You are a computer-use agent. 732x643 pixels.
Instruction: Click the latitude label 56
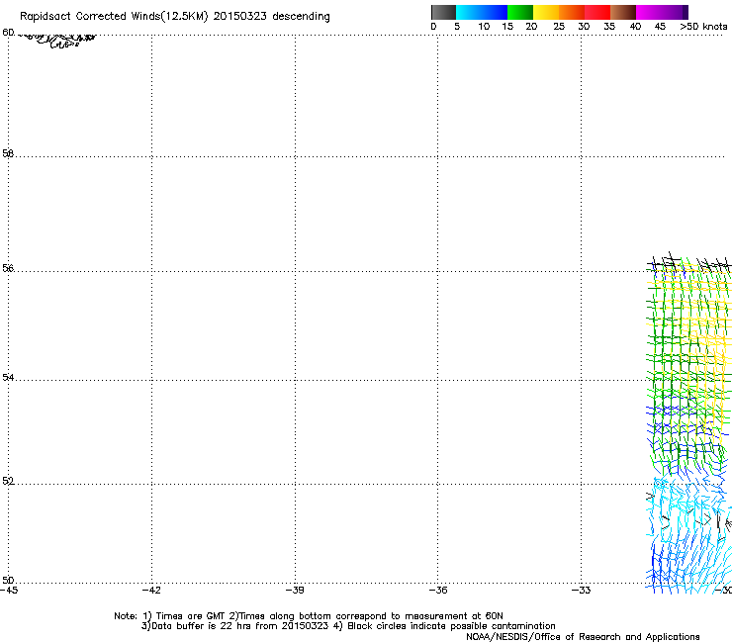[x=8, y=268]
